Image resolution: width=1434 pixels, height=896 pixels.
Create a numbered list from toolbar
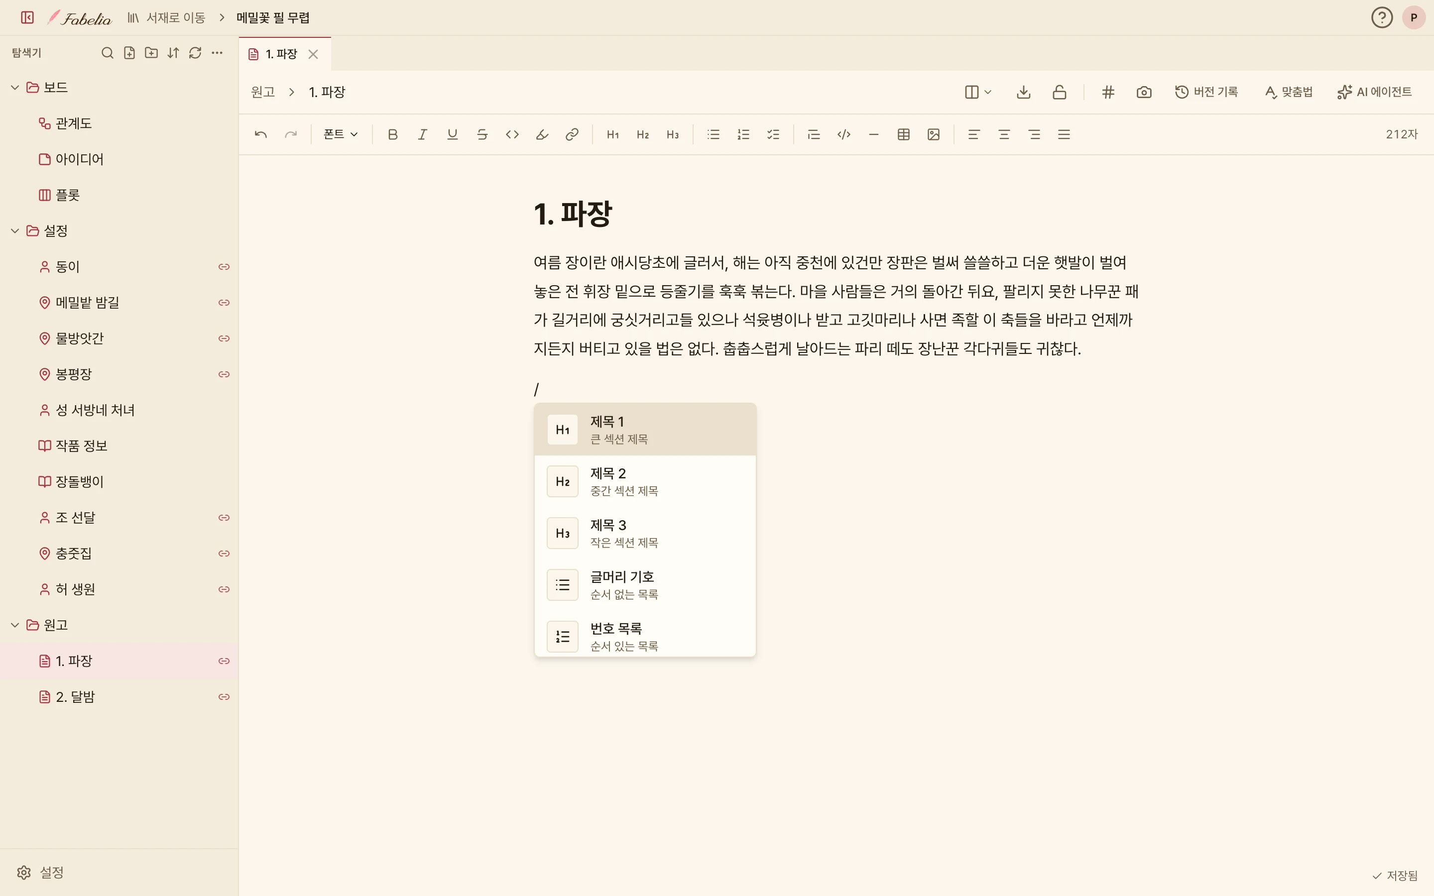(x=743, y=134)
